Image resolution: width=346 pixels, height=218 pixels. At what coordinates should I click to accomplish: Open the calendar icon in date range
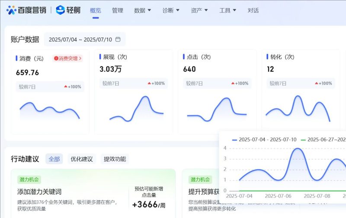pyautogui.click(x=118, y=39)
